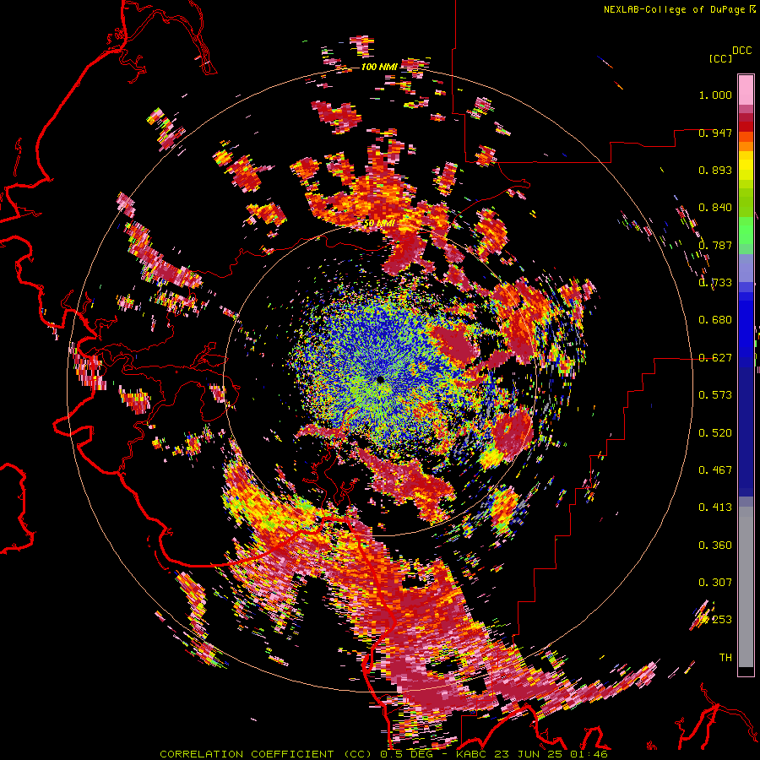Click the CORRELATION COEFFICIENT (CC) caption text
The width and height of the screenshot is (760, 760).
pyautogui.click(x=266, y=754)
